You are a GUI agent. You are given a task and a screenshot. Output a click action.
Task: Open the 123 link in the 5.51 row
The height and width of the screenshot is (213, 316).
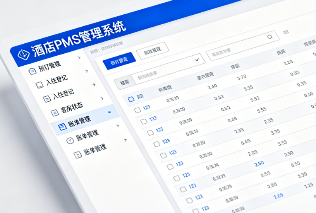tap(160, 130)
